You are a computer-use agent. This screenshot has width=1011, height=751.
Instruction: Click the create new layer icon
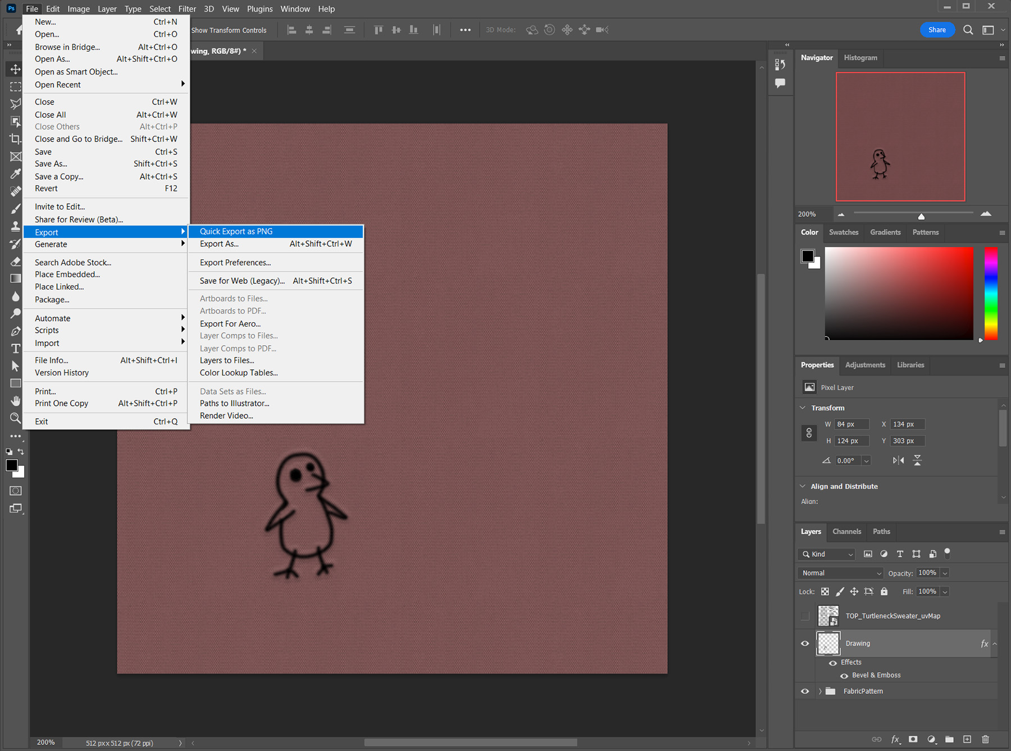pos(967,739)
